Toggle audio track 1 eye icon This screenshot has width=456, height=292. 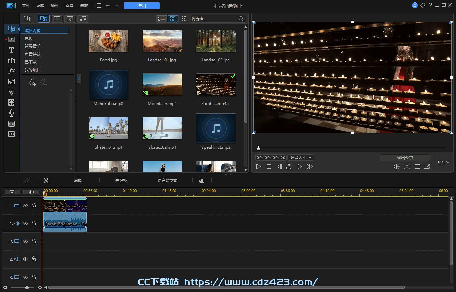(25, 223)
